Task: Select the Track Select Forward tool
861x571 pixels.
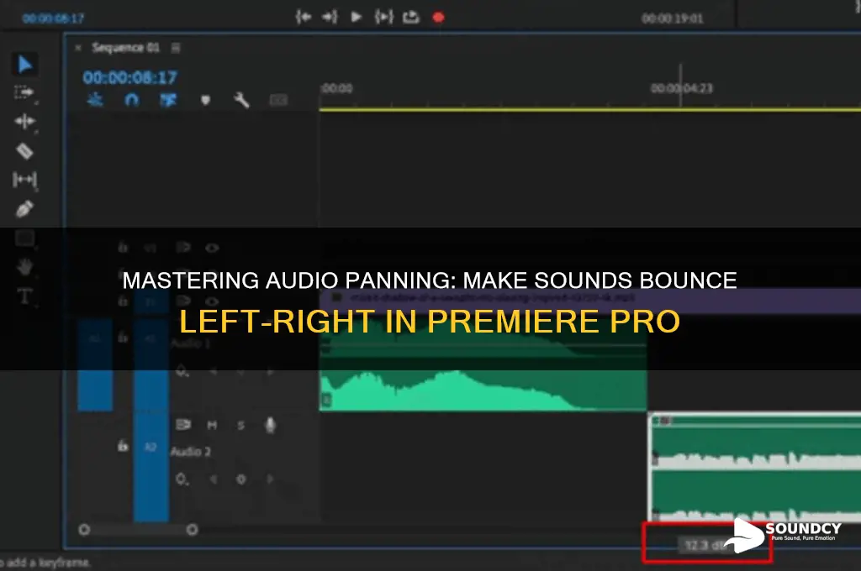Action: [x=24, y=92]
